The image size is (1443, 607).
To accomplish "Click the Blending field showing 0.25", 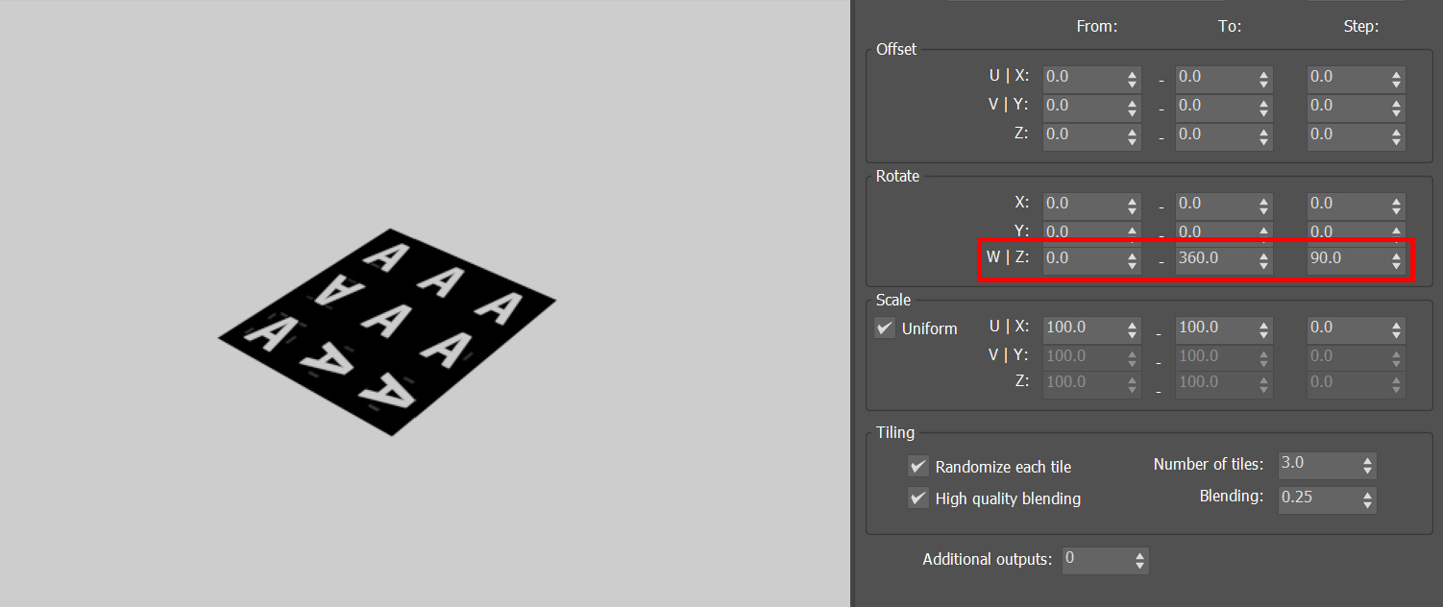I will 1318,498.
